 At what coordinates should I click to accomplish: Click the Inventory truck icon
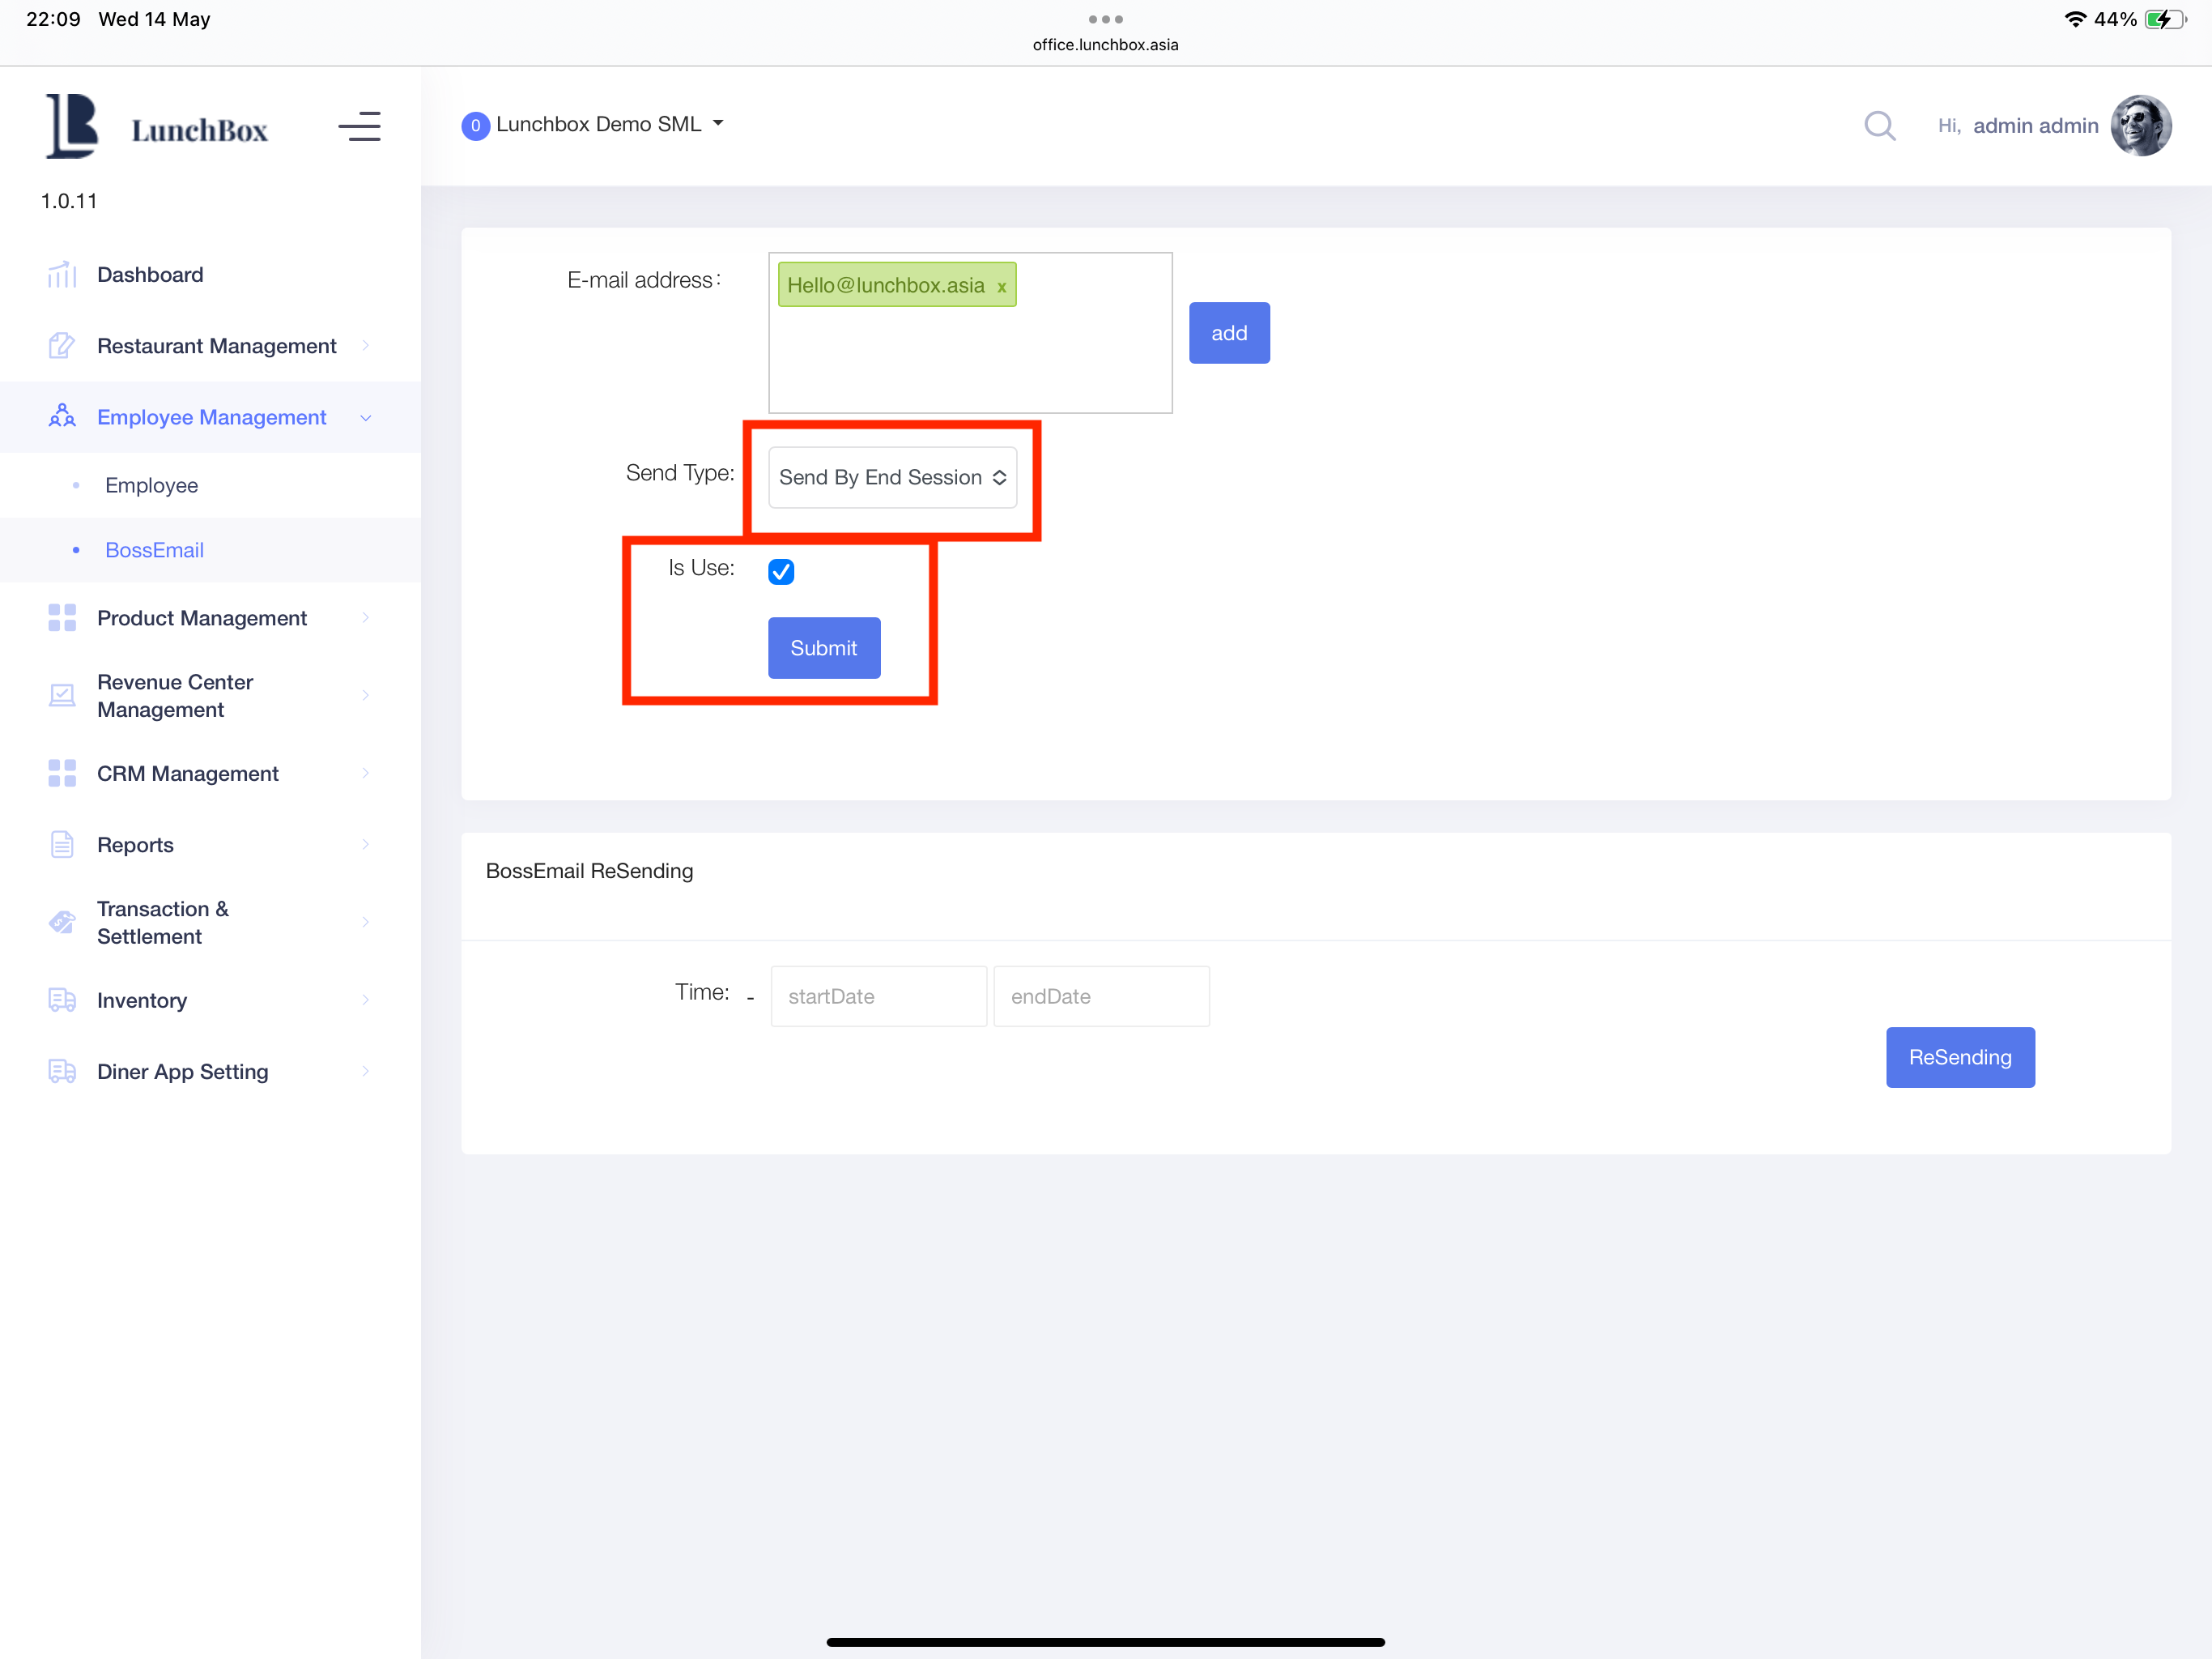(x=62, y=1000)
